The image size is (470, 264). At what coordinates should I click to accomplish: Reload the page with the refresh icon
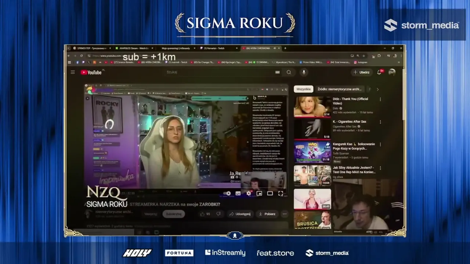[82, 56]
